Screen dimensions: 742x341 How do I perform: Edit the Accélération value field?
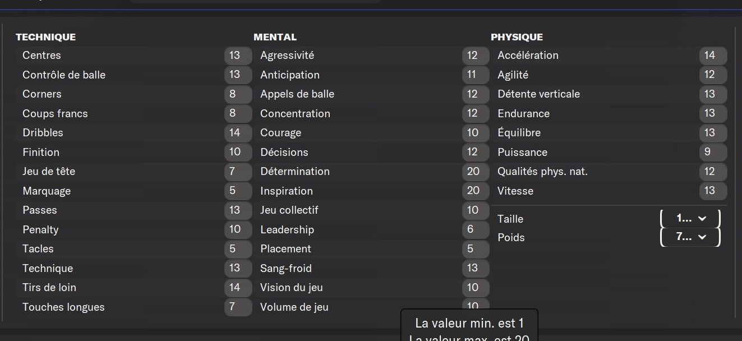tap(713, 56)
